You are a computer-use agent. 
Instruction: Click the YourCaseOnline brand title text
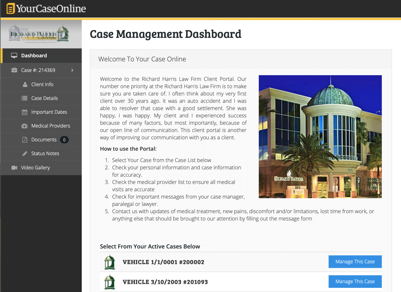pos(51,9)
